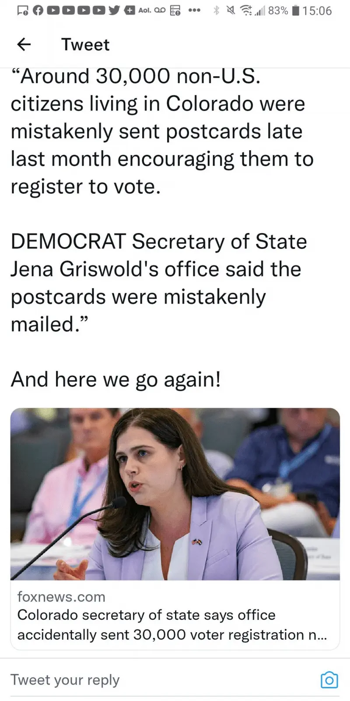Open the article preview photo of woman speaking

(x=175, y=494)
